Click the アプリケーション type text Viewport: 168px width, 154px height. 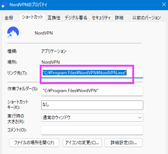pos(54,51)
